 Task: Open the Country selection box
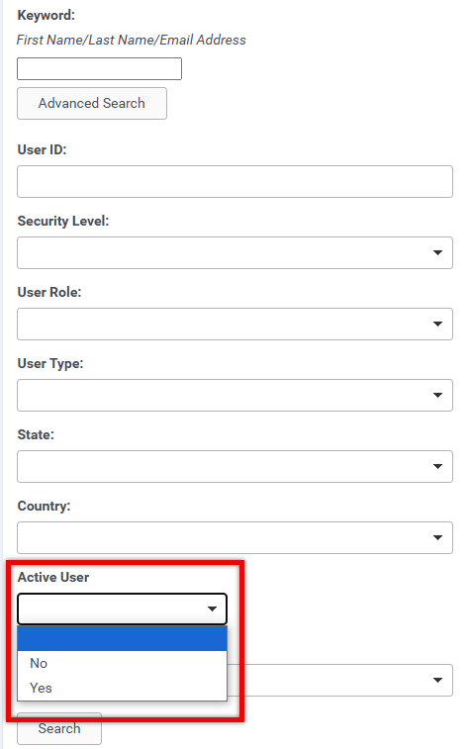[235, 537]
